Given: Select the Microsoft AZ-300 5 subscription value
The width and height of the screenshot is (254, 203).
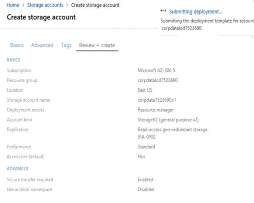Looking at the screenshot, I should coord(157,70).
